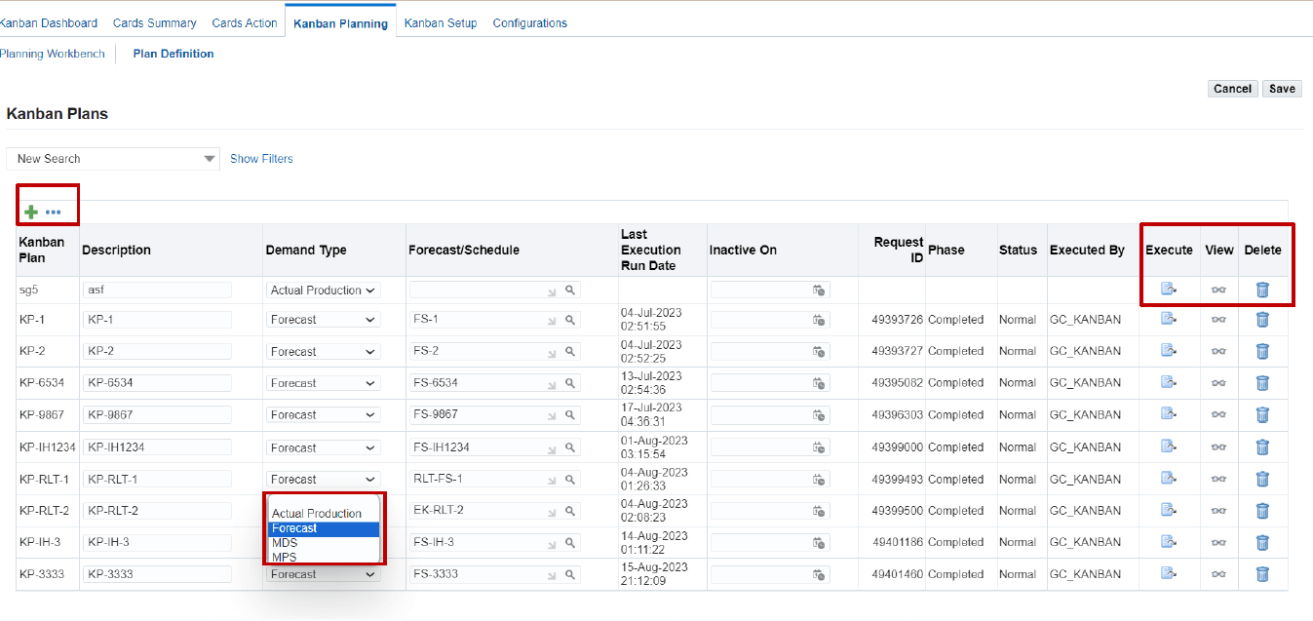This screenshot has height=621, width=1313.
Task: Open Inactive On calendar for sg5 row
Action: coord(819,290)
